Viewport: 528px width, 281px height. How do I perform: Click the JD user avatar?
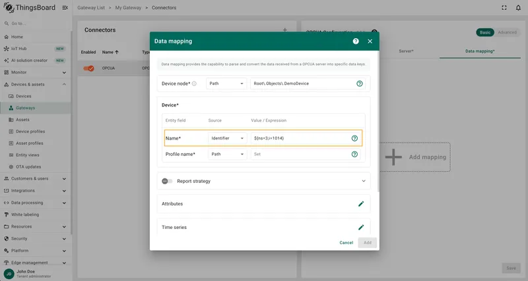pos(9,274)
